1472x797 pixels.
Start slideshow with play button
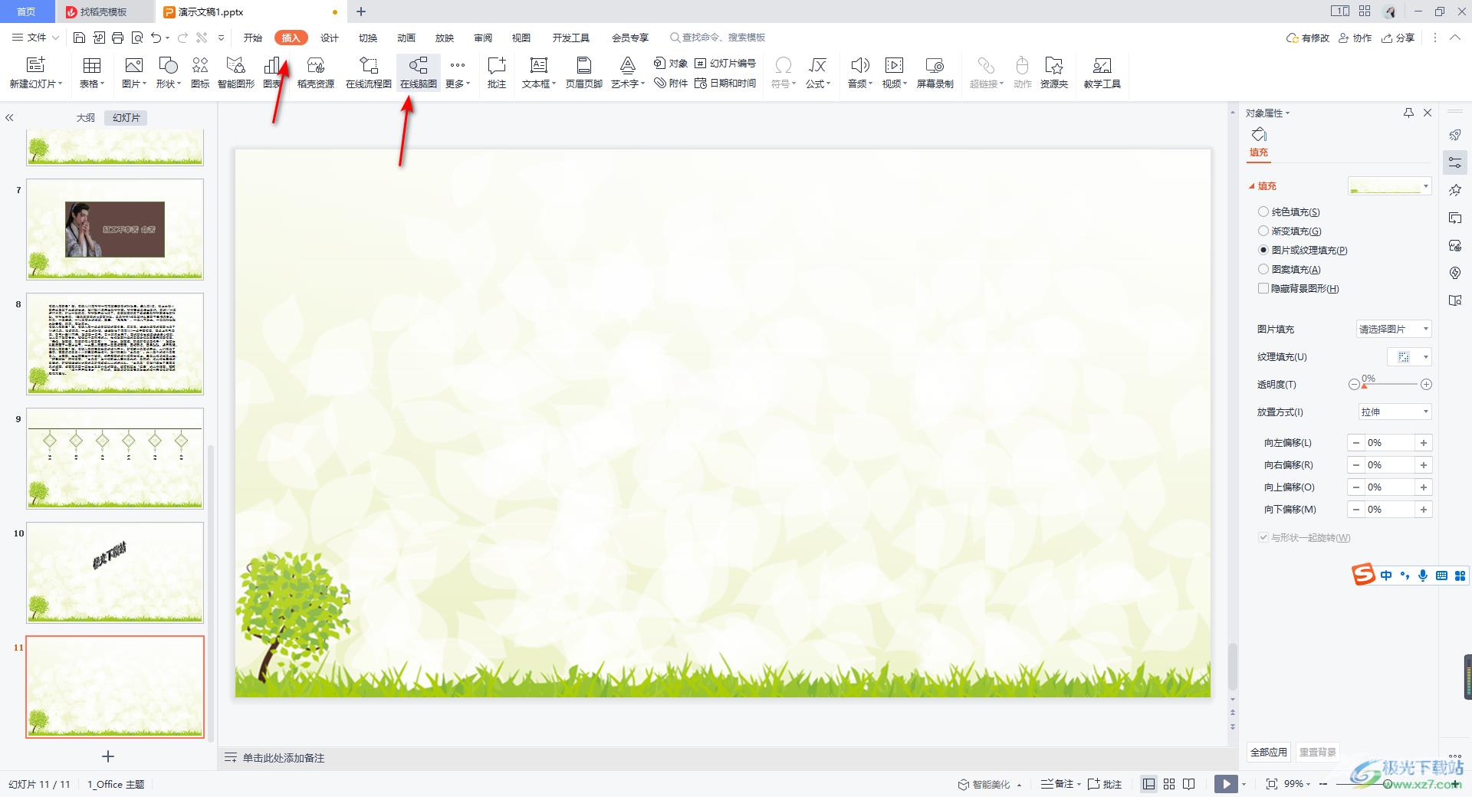click(x=1226, y=784)
